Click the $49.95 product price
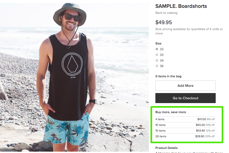Image resolution: width=229 pixels, height=153 pixels. tap(164, 23)
